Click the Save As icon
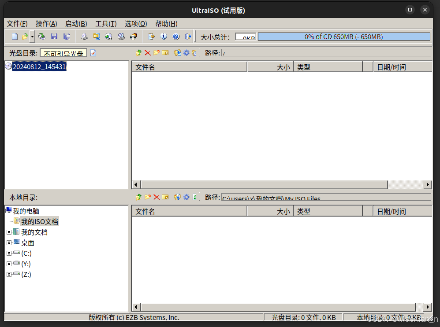Image resolution: width=440 pixels, height=327 pixels. pos(67,37)
